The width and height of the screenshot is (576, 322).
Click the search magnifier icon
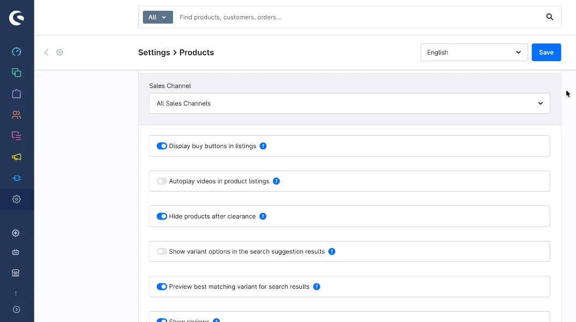pos(550,17)
